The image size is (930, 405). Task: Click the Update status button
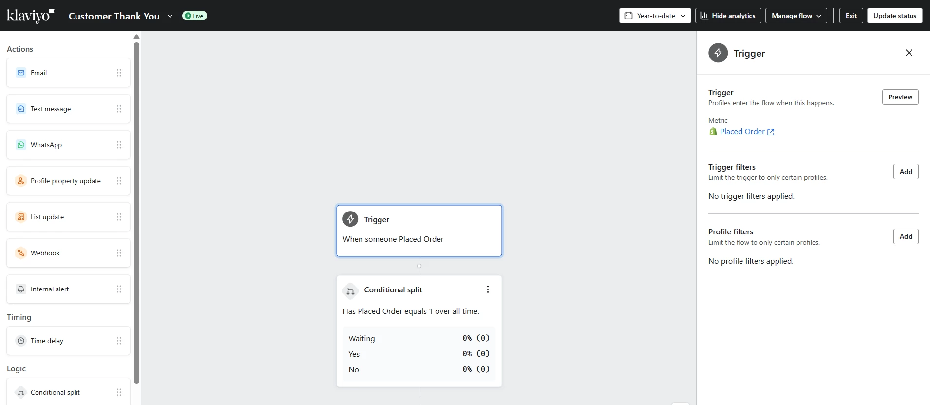coord(895,16)
